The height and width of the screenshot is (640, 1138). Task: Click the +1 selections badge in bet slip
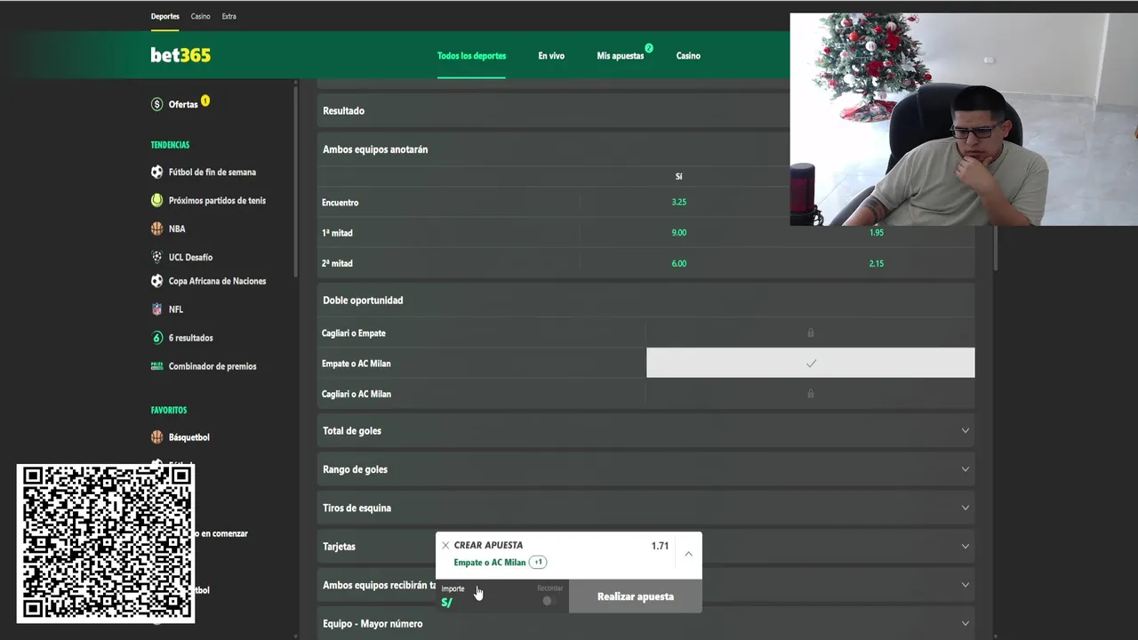pyautogui.click(x=538, y=562)
